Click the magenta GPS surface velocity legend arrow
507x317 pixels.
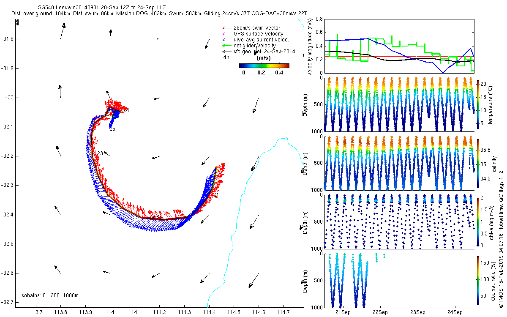(226, 34)
